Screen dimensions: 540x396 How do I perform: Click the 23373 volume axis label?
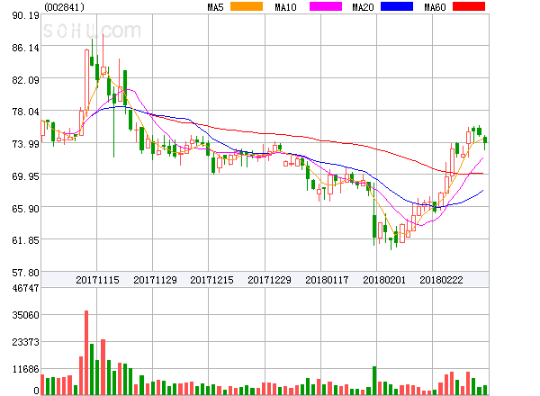(26, 342)
